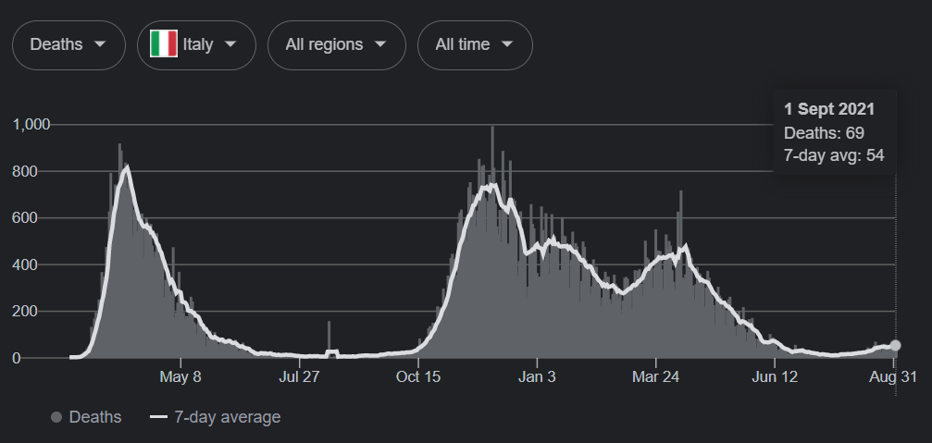Toggle the Deaths legend label
The width and height of the screenshot is (932, 443).
pyautogui.click(x=96, y=417)
